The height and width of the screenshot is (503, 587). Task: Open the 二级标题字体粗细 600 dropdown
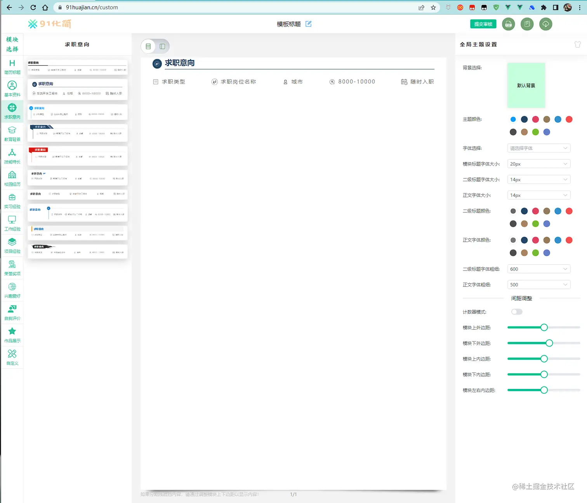pyautogui.click(x=538, y=269)
